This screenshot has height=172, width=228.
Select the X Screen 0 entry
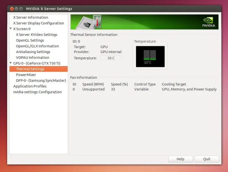pos(22,29)
